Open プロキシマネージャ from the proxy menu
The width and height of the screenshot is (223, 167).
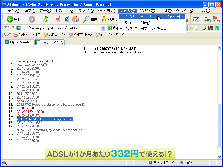[152, 17]
